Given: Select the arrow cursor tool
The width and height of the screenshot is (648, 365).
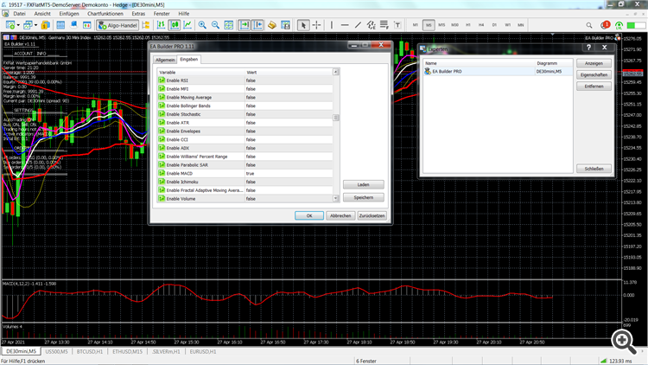Looking at the screenshot, I should (302, 25).
